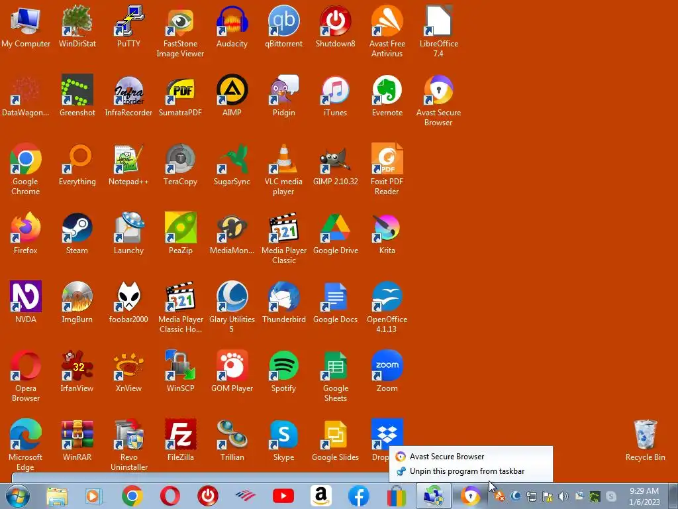Select the Greenshot desktop icon
Image resolution: width=678 pixels, height=509 pixels.
pyautogui.click(x=77, y=95)
